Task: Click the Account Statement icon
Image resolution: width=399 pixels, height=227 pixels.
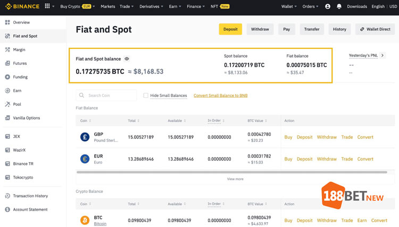Action: coord(7,209)
